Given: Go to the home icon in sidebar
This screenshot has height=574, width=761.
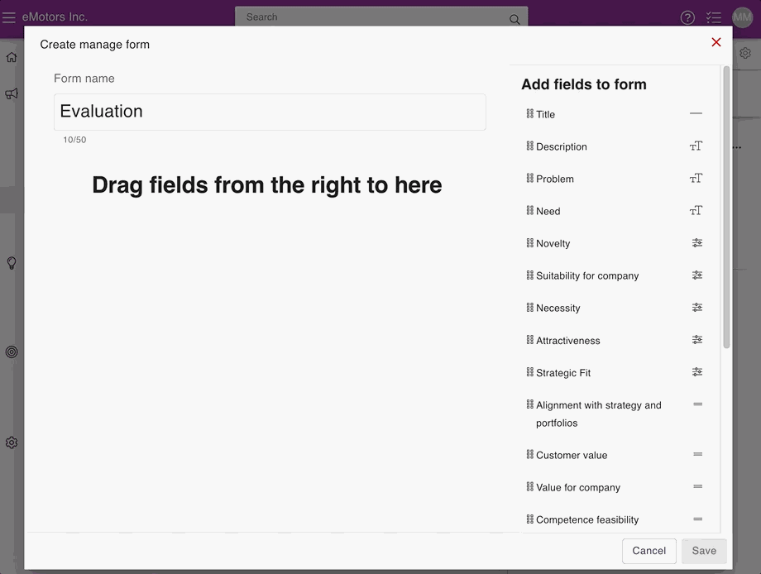Looking at the screenshot, I should (x=12, y=57).
